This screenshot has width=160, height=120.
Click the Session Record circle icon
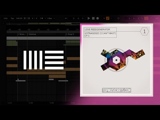click(118, 18)
